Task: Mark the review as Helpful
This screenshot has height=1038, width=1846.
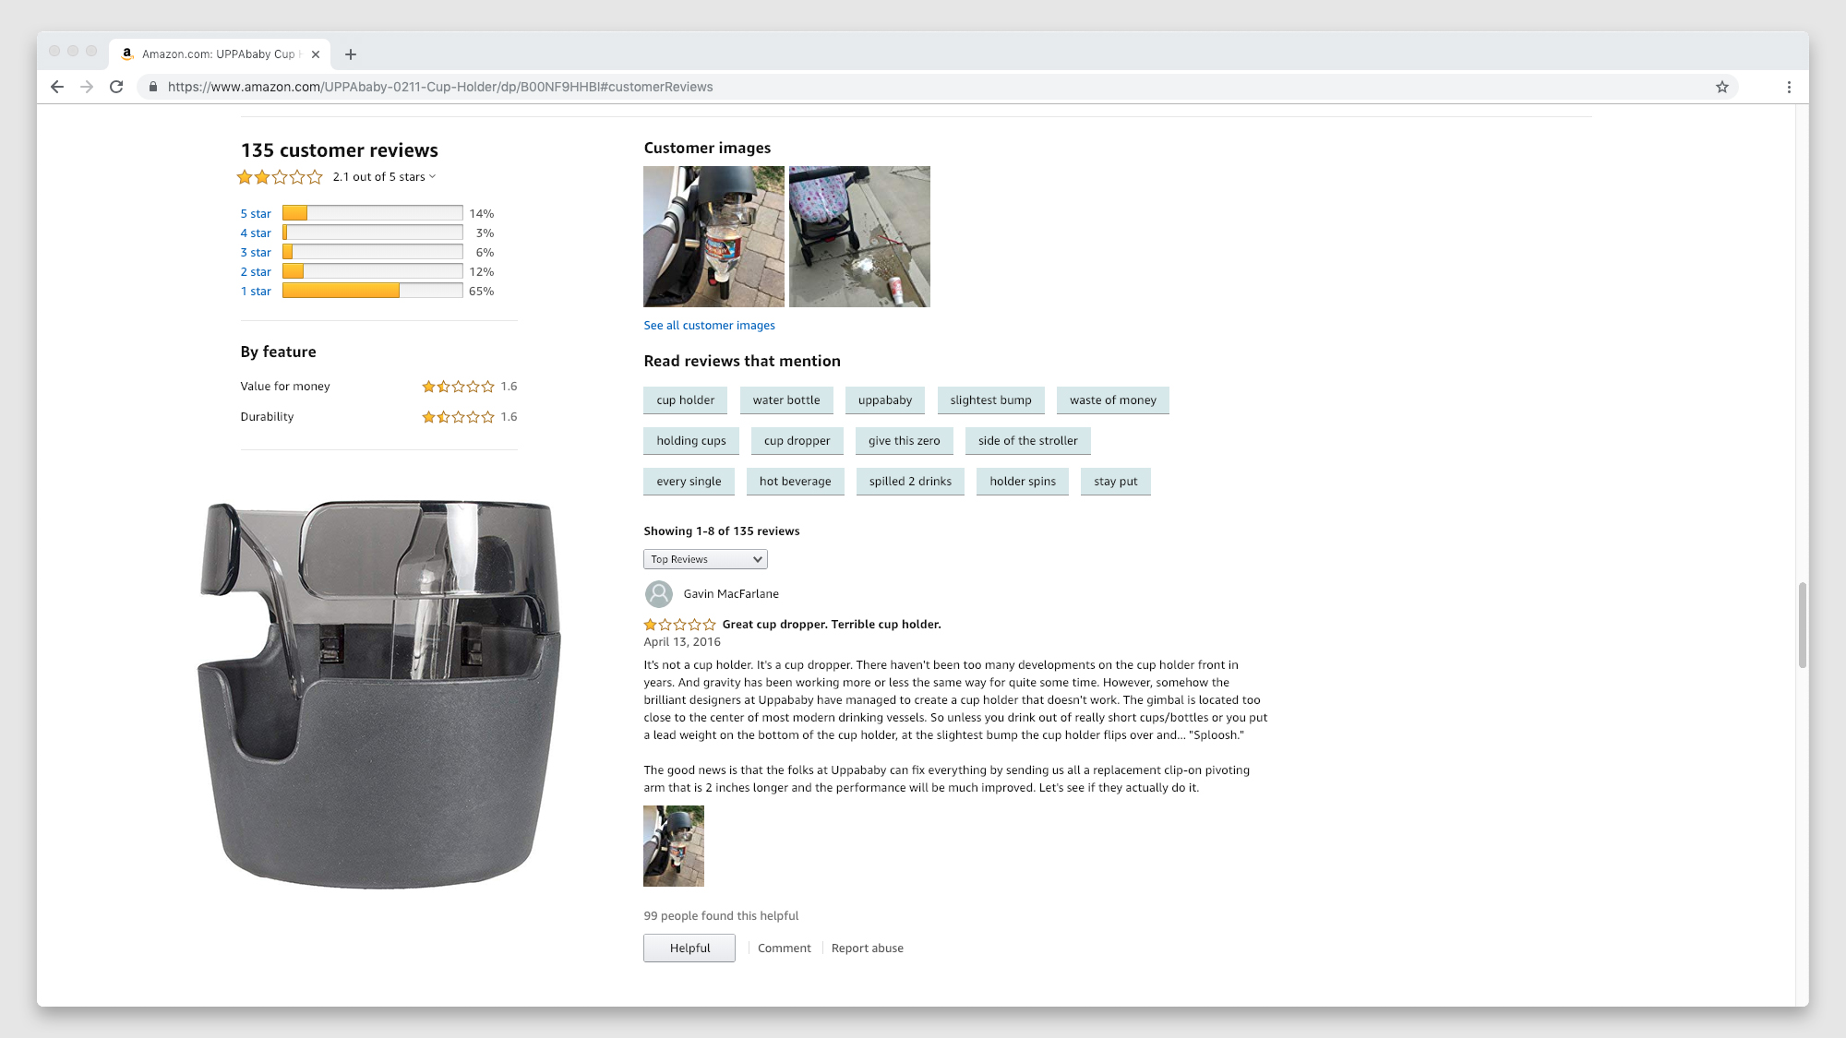Action: coord(689,948)
